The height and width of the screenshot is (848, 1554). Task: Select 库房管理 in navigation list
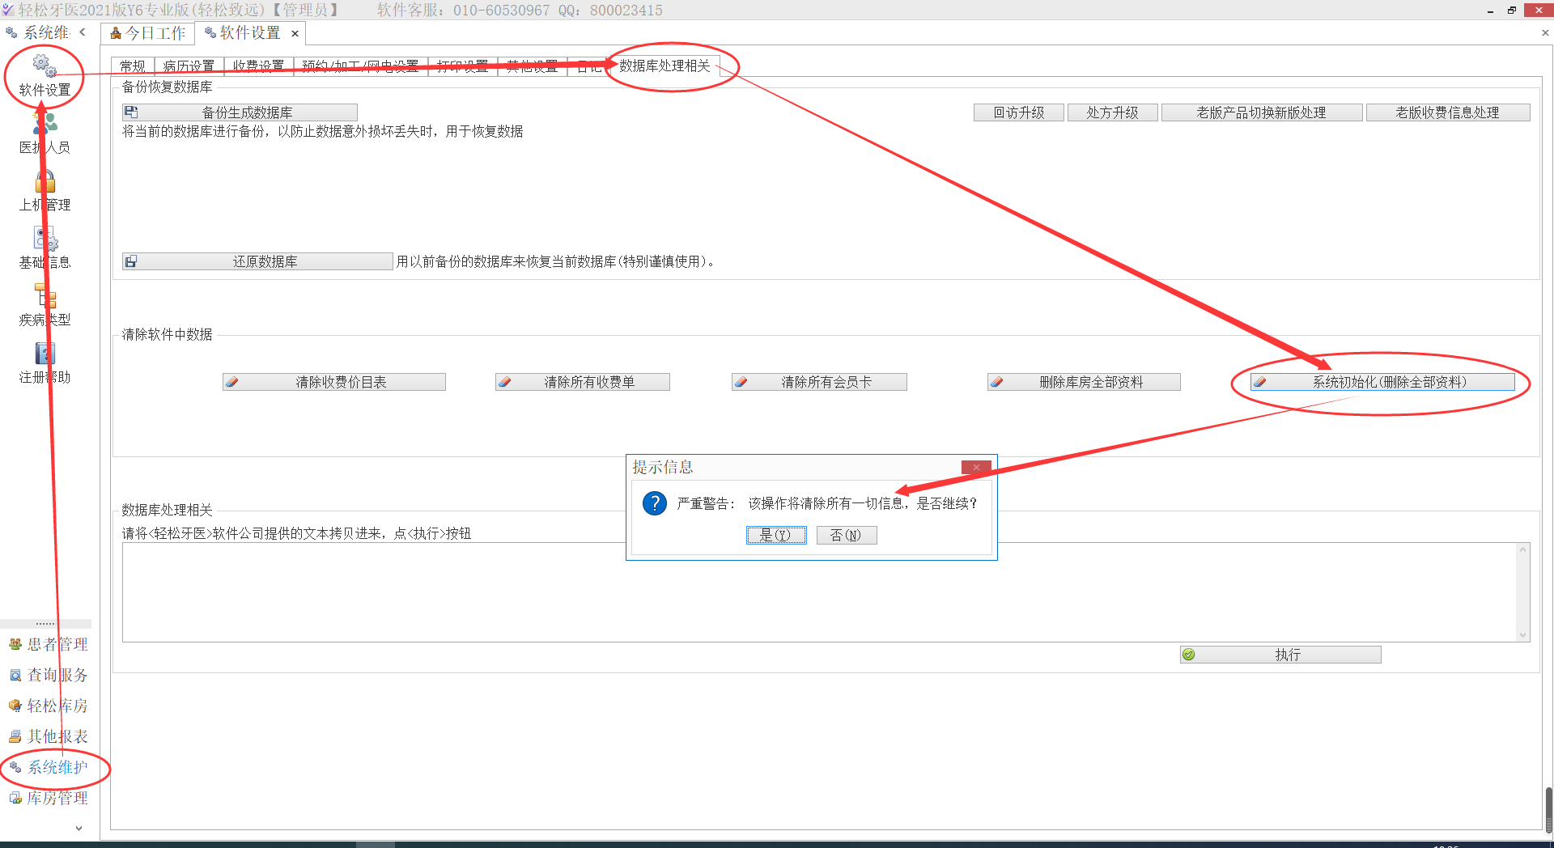pyautogui.click(x=49, y=798)
